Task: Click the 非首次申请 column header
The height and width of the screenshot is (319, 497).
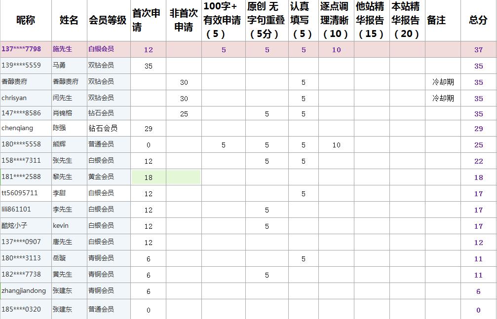Action: coord(184,20)
